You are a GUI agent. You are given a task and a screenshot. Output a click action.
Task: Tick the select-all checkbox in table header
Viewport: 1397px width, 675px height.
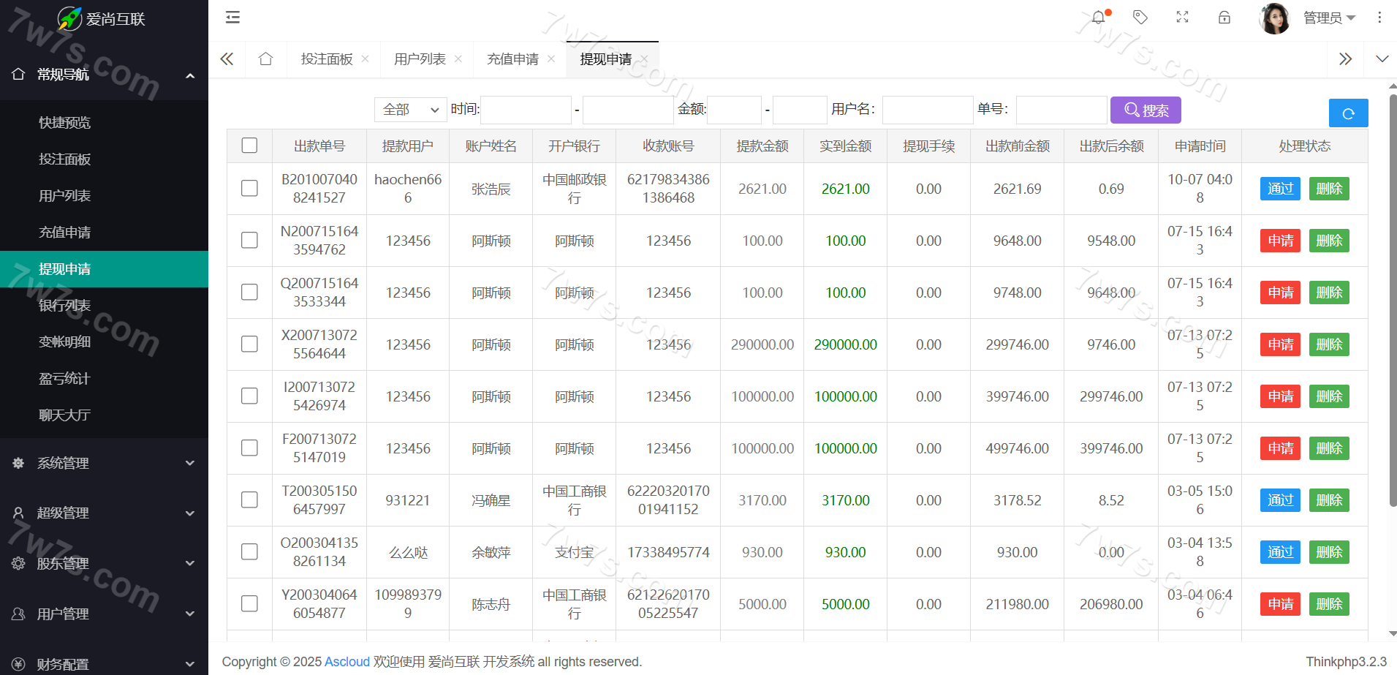coord(249,146)
